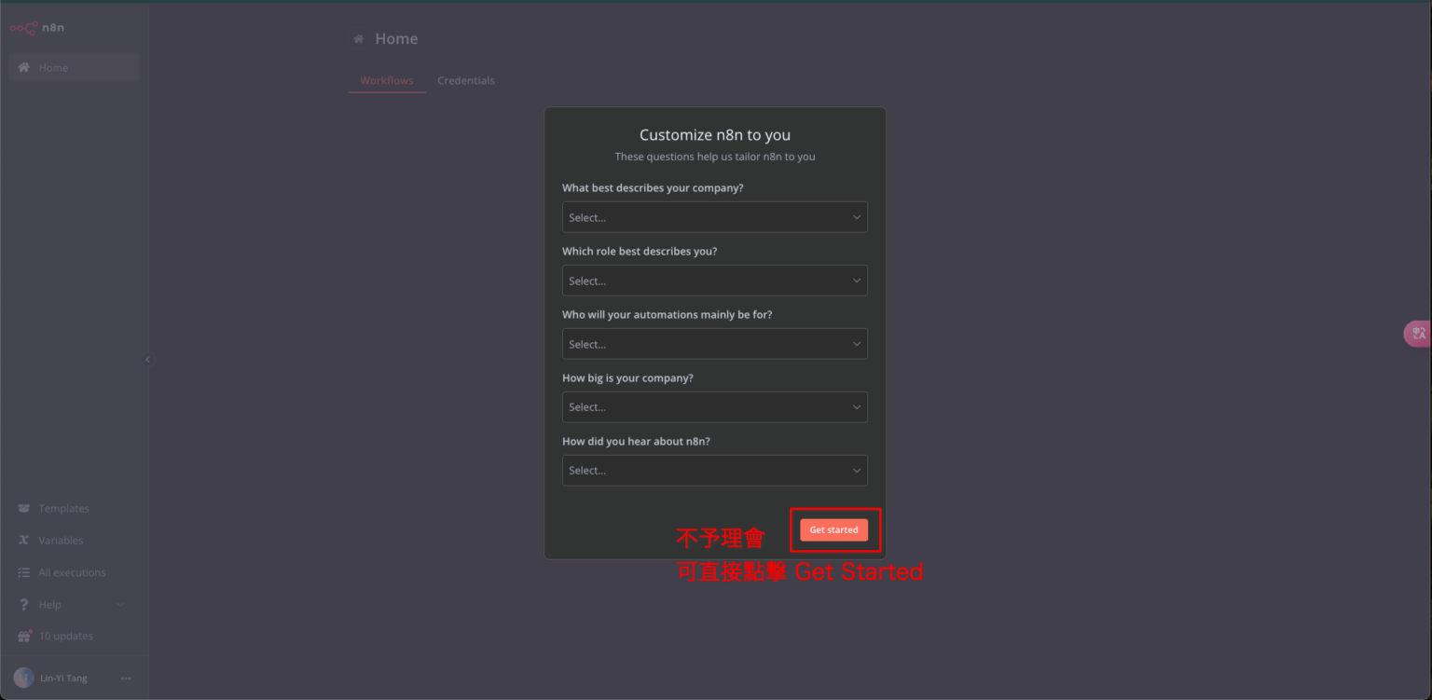Viewport: 1432px width, 700px height.
Task: Click the Lin-Yi Tang user name
Action: coord(63,679)
